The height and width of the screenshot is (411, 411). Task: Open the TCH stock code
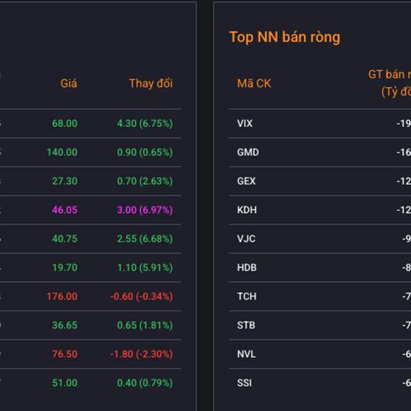coord(247,296)
